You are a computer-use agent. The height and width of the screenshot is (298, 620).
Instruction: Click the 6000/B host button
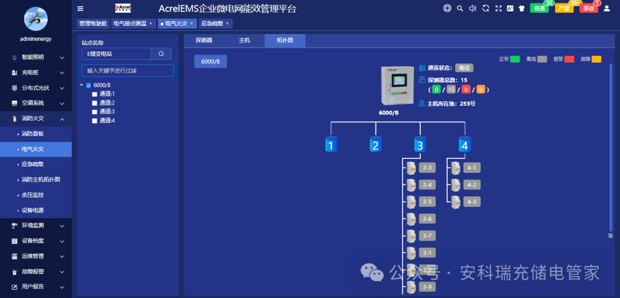coord(210,61)
